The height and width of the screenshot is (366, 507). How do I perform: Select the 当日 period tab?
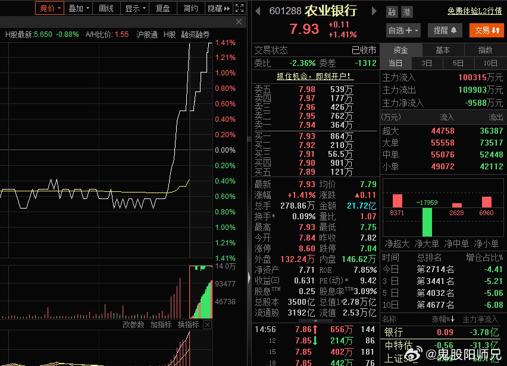click(396, 63)
